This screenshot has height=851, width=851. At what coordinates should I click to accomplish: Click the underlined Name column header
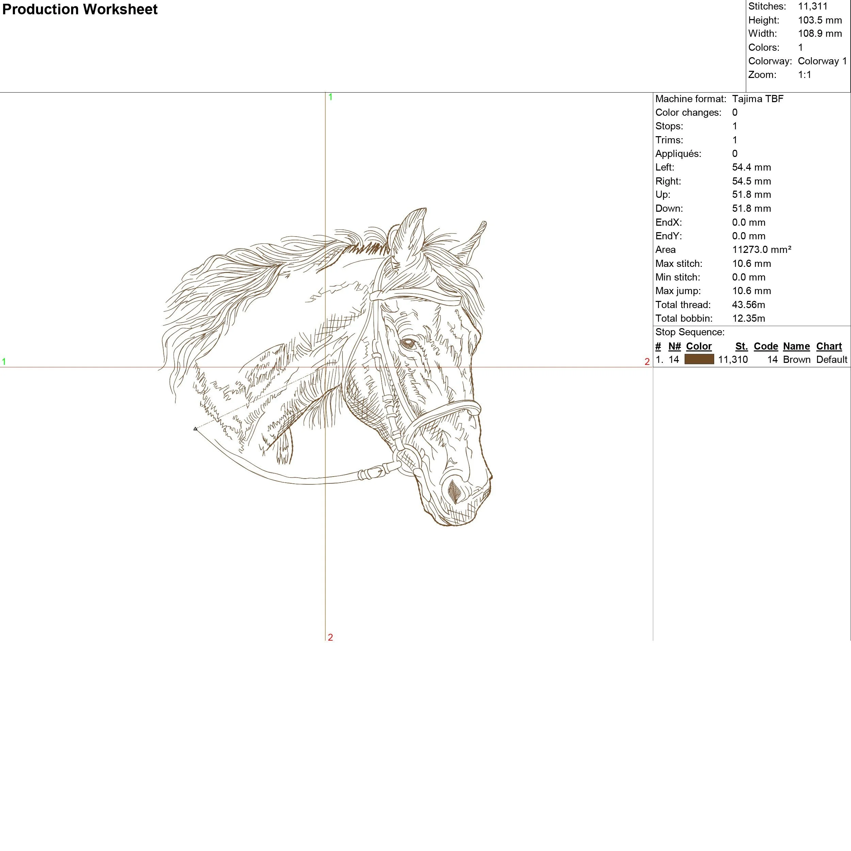[x=797, y=346]
